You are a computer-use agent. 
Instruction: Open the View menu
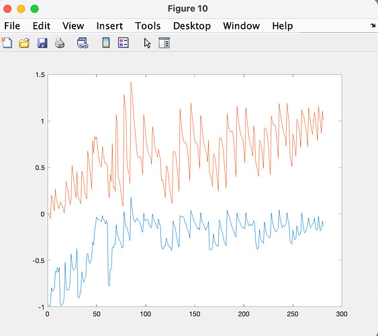click(x=73, y=26)
